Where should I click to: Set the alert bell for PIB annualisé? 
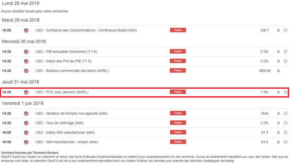pyautogui.click(x=278, y=52)
